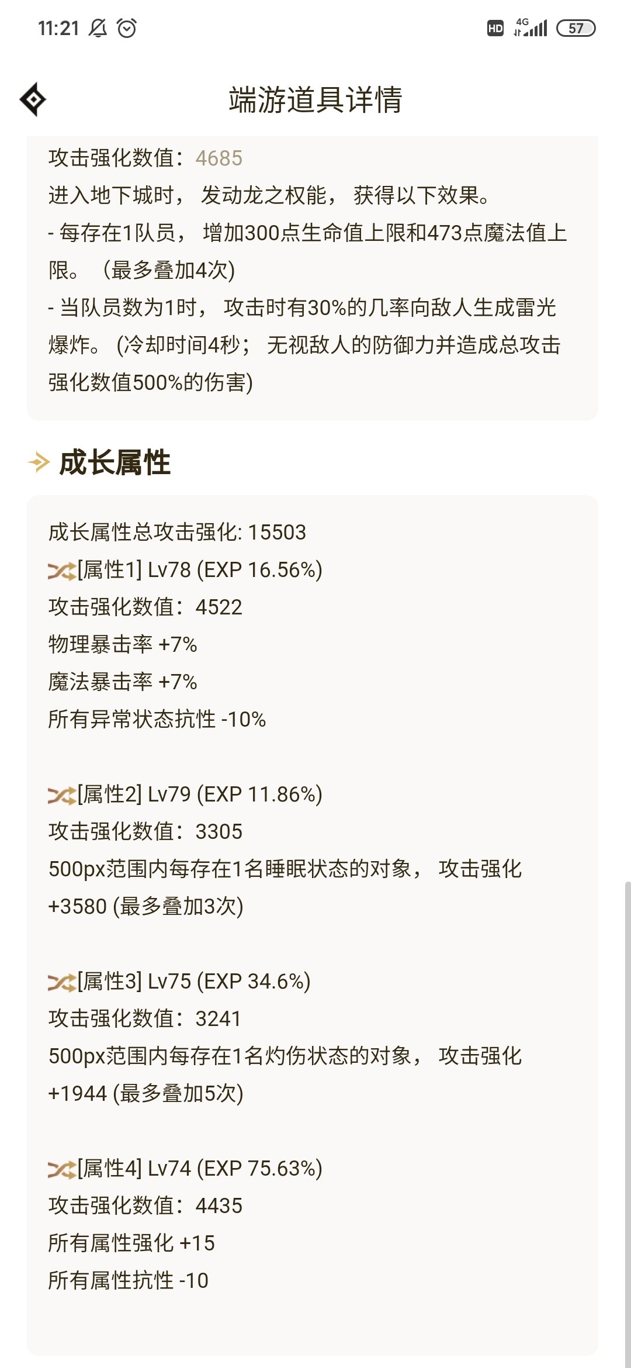Viewport: 631px width, 1368px height.
Task: Select the 成长属性 section heading
Action: [x=115, y=462]
